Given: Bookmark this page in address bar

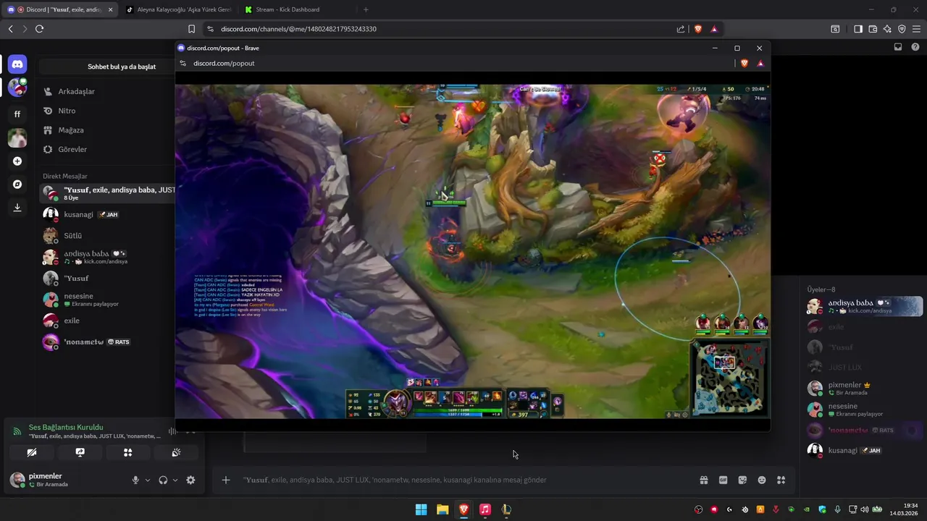Looking at the screenshot, I should coord(191,29).
